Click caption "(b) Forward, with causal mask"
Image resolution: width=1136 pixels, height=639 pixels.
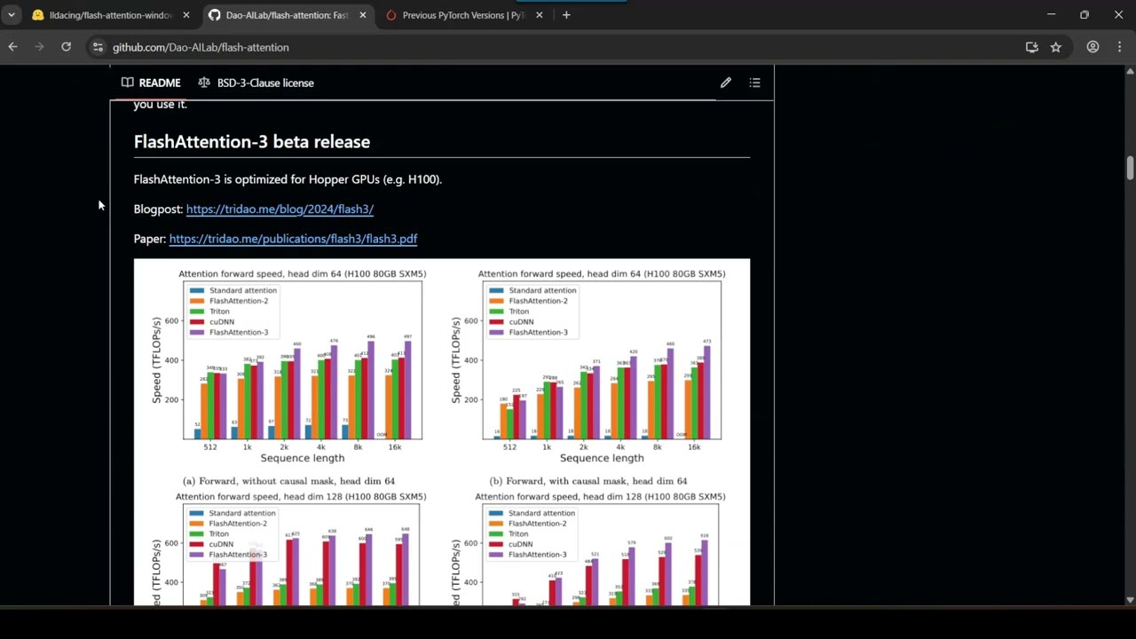[x=588, y=481]
